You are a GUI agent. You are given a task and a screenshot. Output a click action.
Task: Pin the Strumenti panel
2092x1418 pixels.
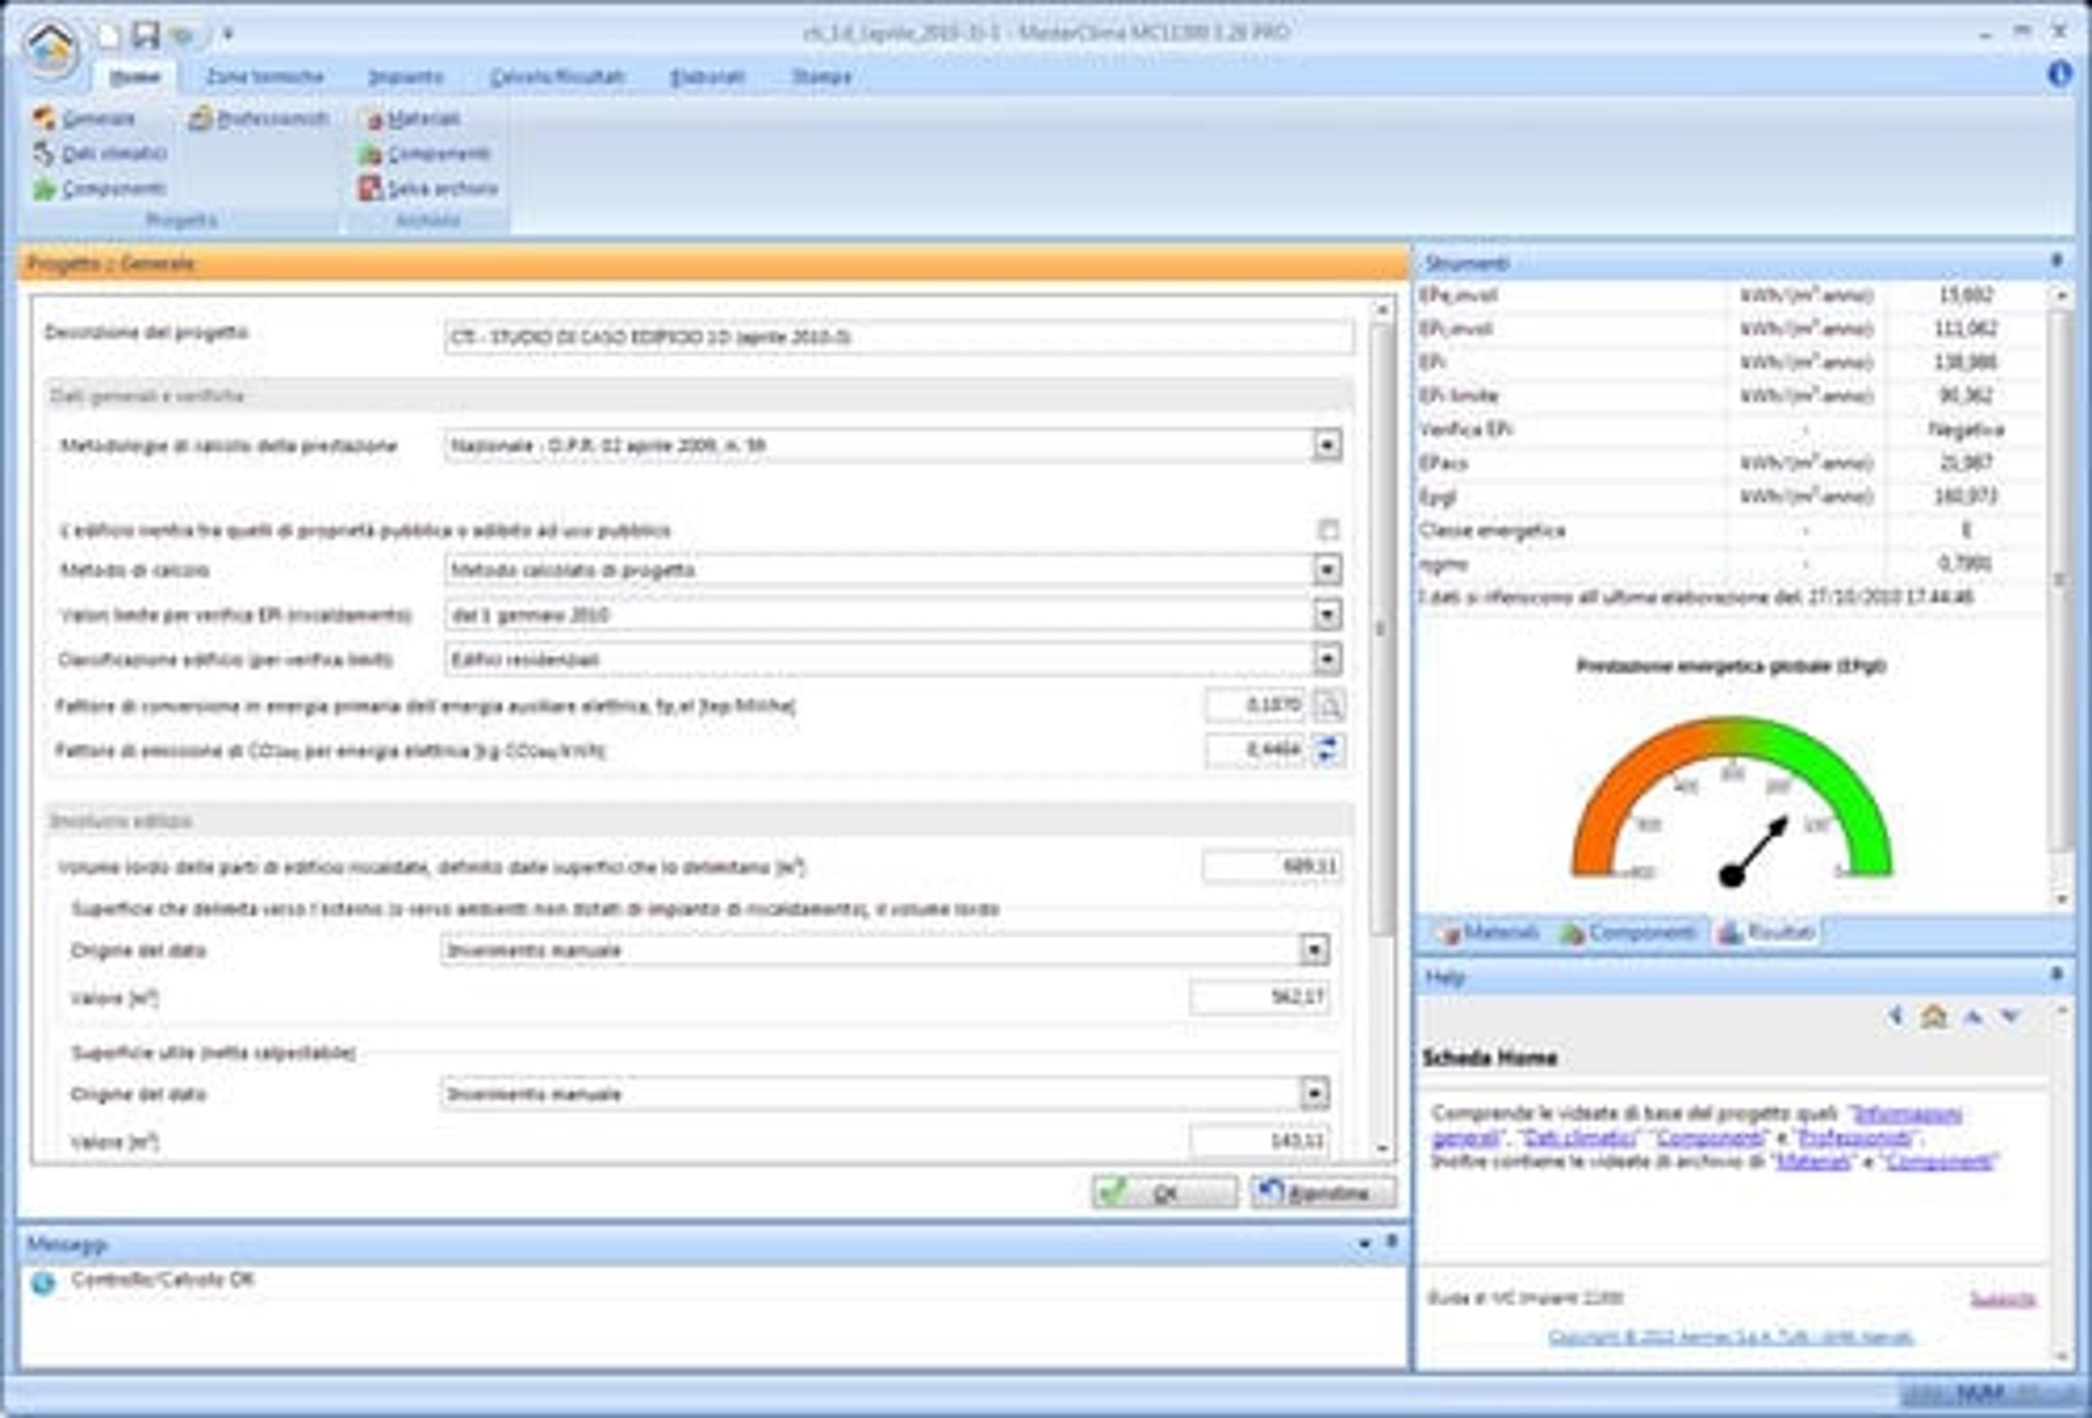(x=2057, y=261)
